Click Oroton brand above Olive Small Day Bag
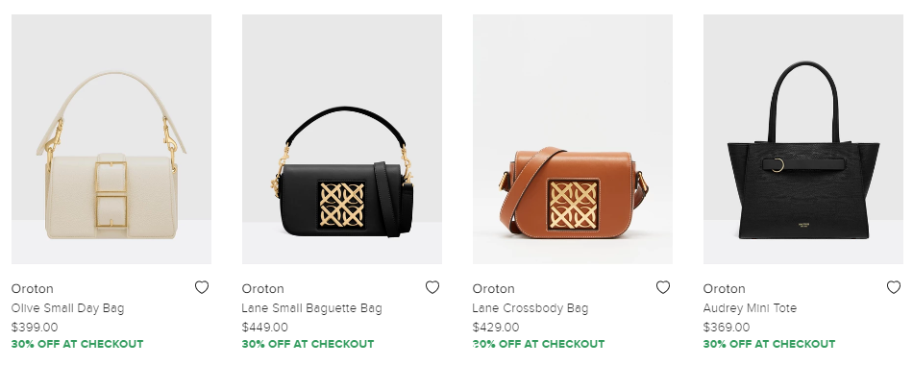913x365 pixels. (x=32, y=289)
